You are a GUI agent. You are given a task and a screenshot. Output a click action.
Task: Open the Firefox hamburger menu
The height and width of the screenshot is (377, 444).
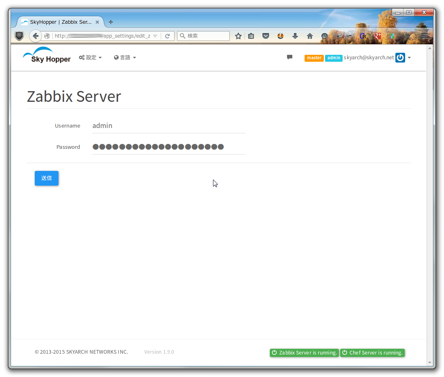(424, 36)
